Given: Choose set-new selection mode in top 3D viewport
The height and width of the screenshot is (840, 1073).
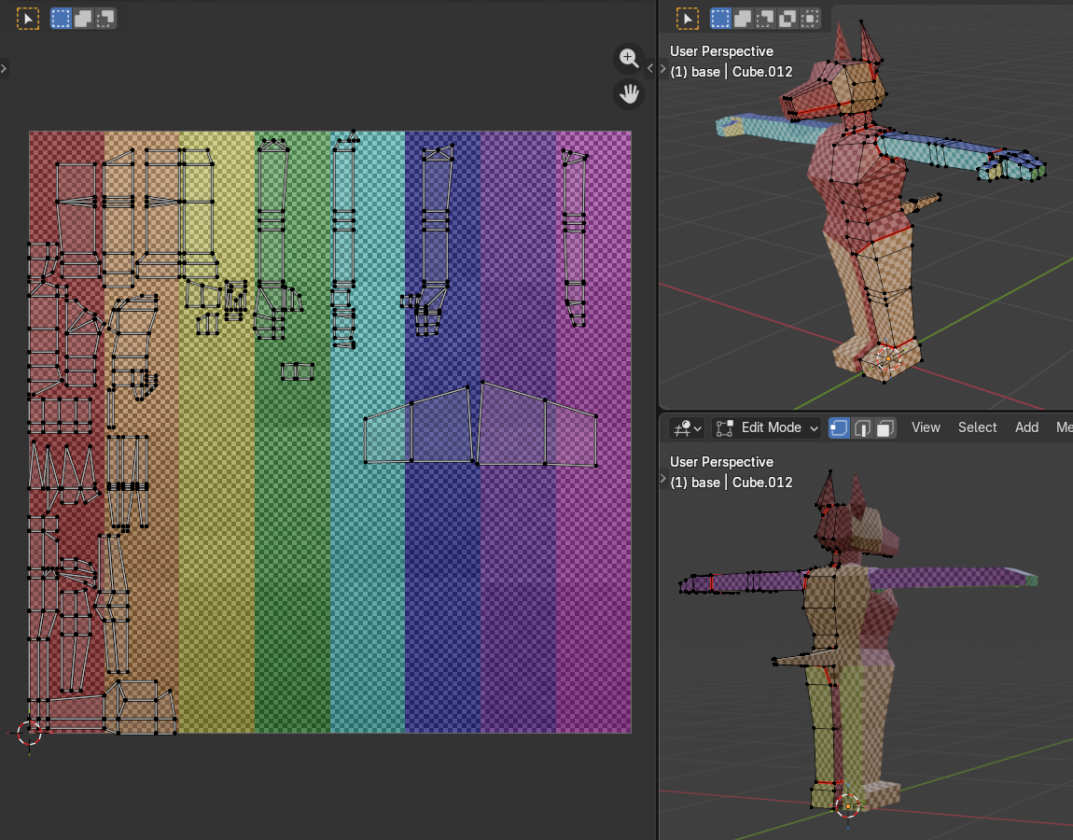Looking at the screenshot, I should [x=720, y=18].
